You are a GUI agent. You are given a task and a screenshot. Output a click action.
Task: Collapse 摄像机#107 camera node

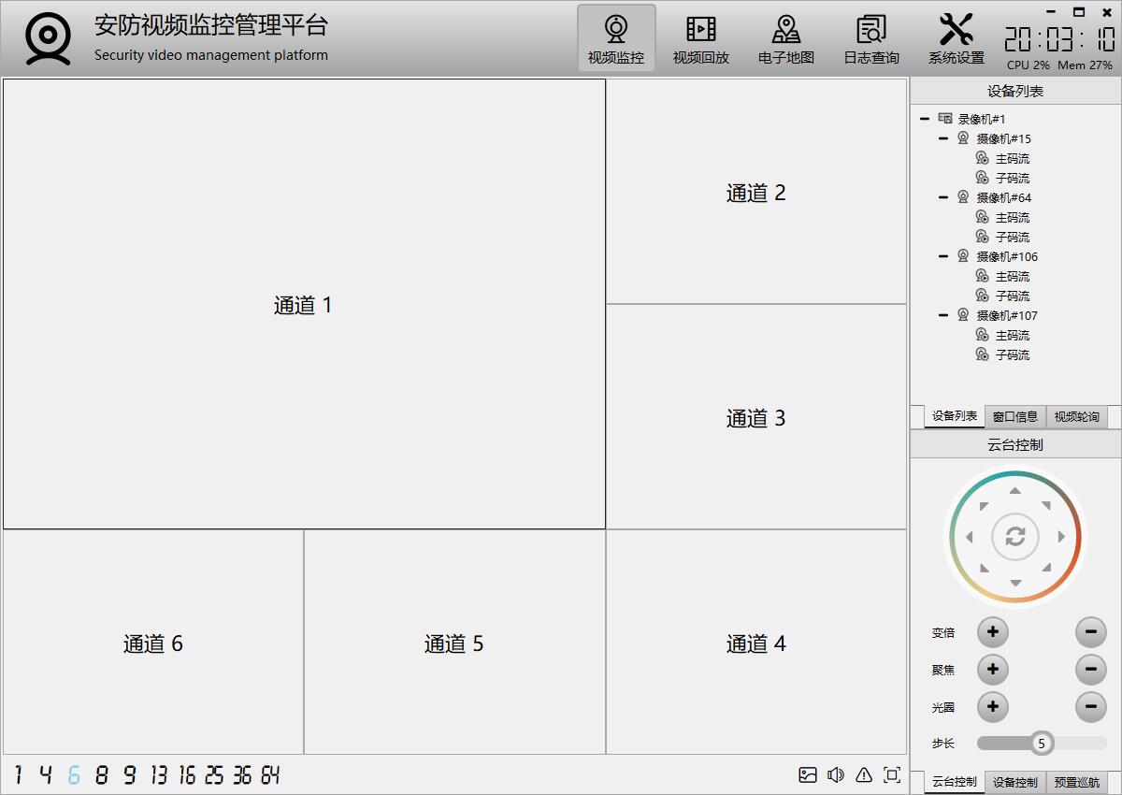pyautogui.click(x=943, y=315)
